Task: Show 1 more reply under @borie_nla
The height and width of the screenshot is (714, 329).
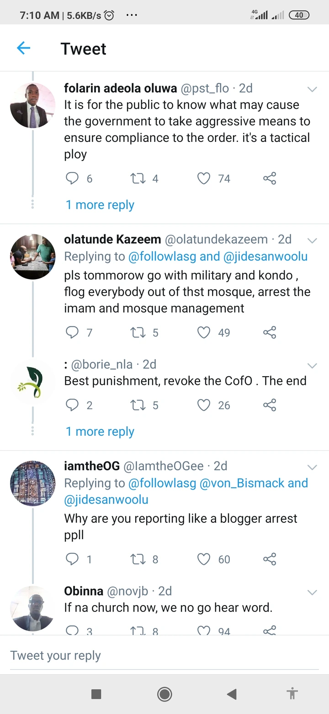Action: coord(100,431)
